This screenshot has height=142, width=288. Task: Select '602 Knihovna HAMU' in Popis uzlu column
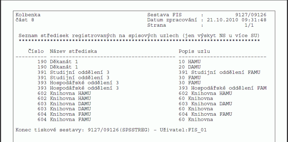point(205,93)
